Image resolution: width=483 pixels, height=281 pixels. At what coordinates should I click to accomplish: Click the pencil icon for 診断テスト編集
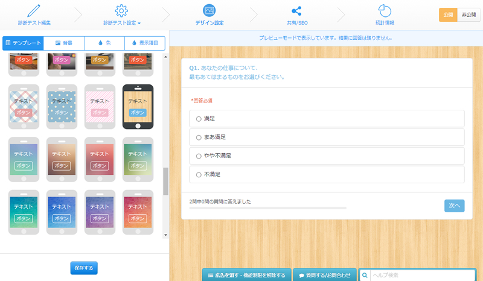[x=33, y=11]
